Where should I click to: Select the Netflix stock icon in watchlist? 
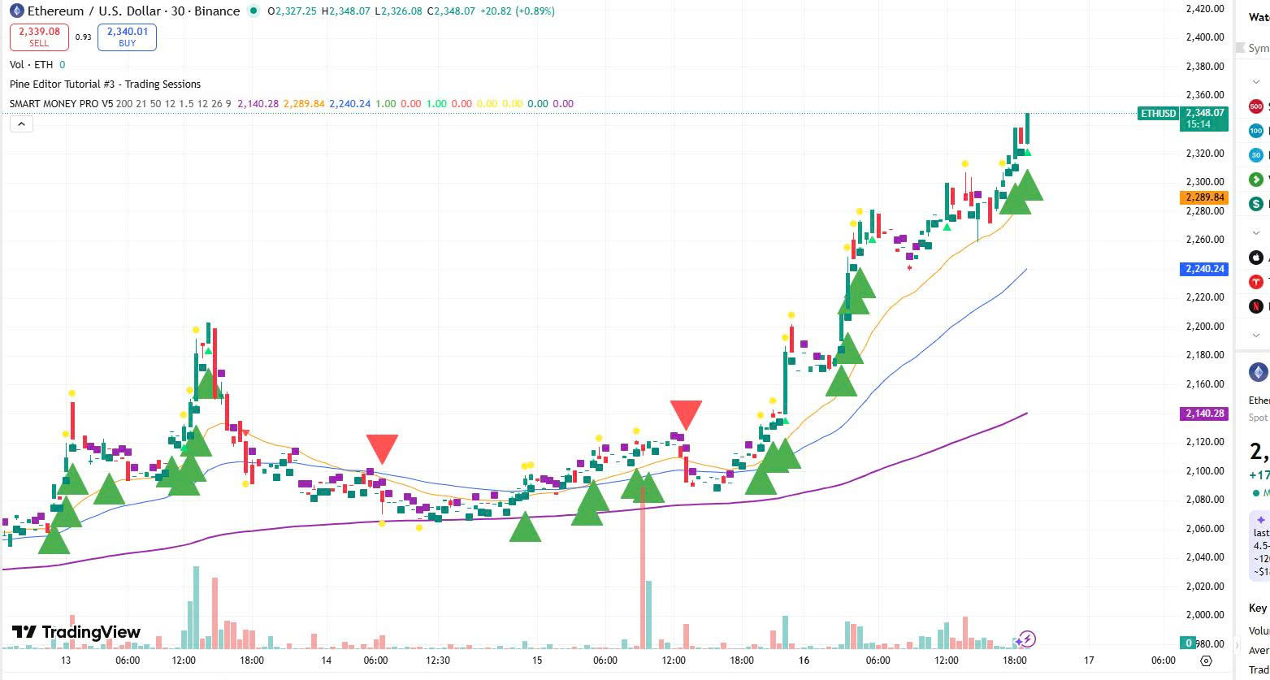[x=1256, y=306]
